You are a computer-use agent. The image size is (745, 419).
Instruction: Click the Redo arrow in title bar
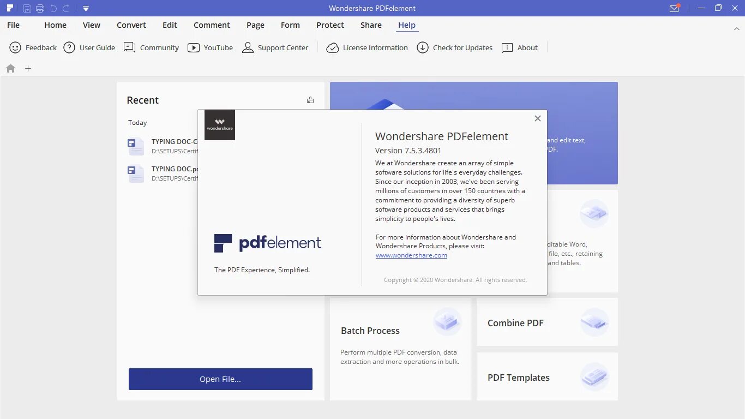coord(66,8)
